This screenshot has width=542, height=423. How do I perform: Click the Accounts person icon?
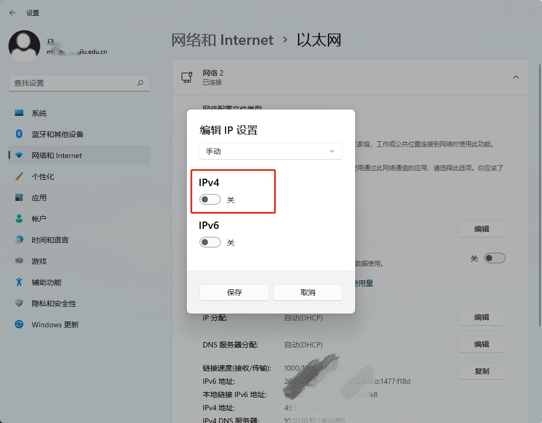pos(20,219)
